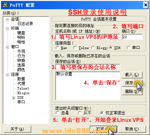
Task: Collapse the 连接 category node
Action: [x=8, y=75]
